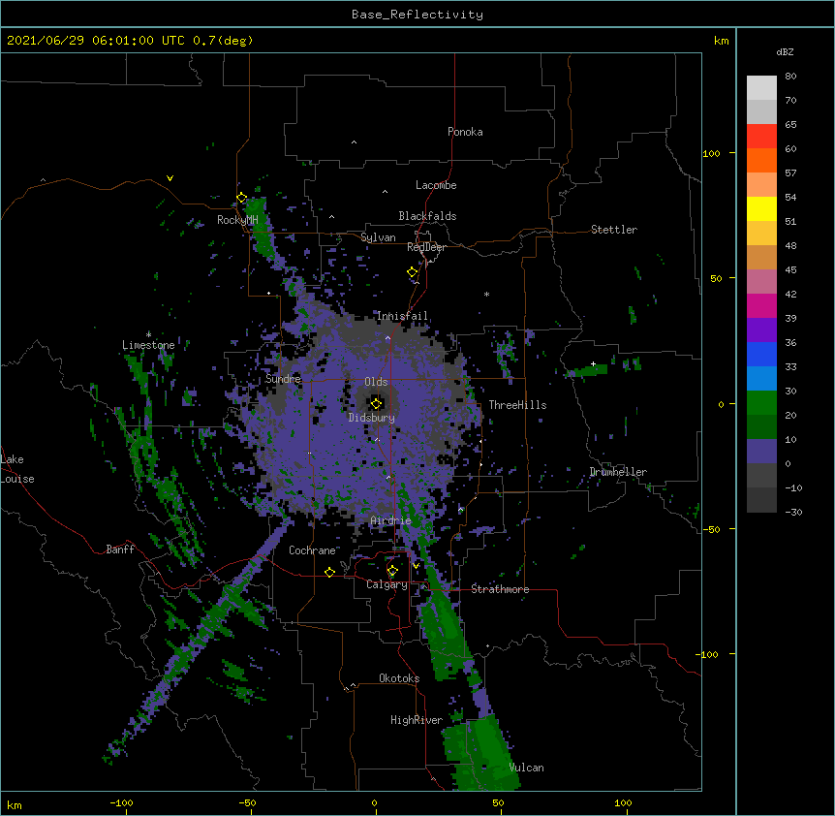Click the Calgary city label

pos(387,584)
